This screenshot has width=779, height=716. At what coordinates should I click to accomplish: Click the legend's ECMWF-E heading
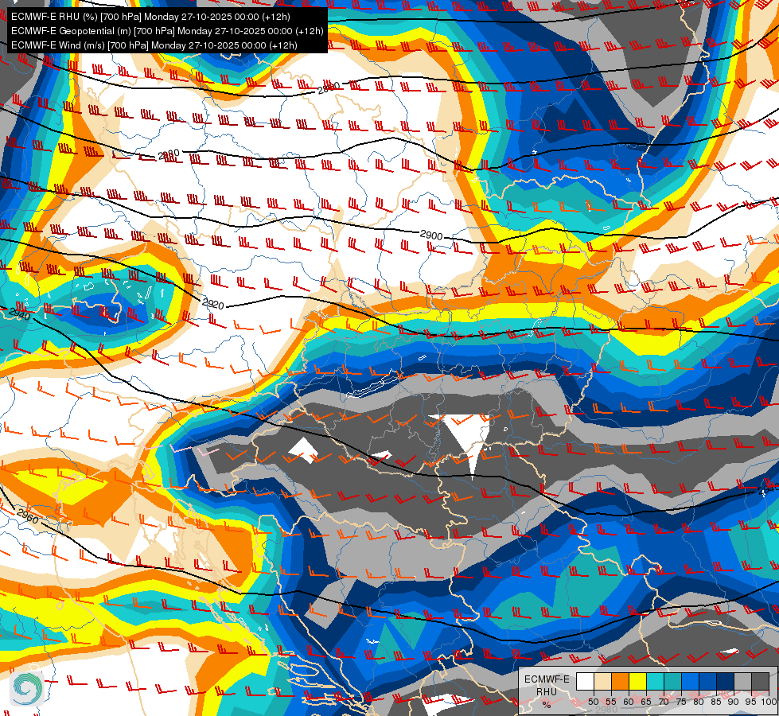[547, 679]
